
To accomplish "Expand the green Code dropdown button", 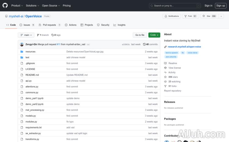I will click(x=154, y=35).
